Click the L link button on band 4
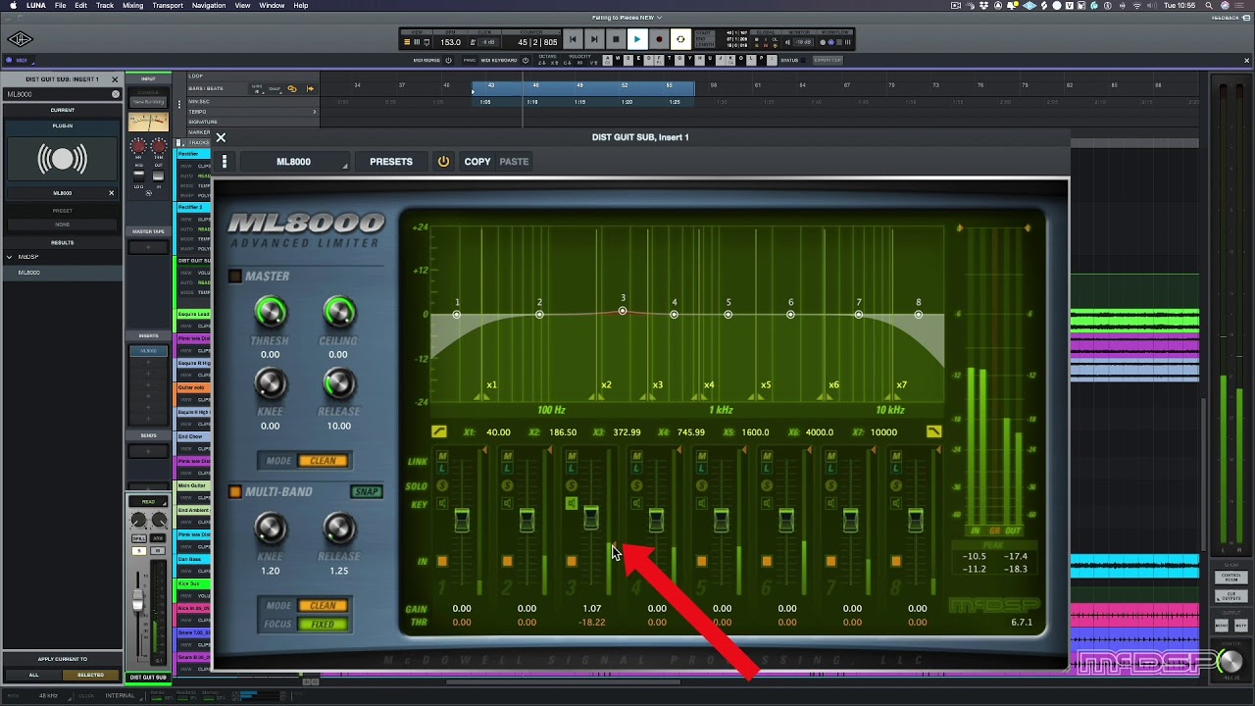This screenshot has width=1255, height=706. point(636,468)
